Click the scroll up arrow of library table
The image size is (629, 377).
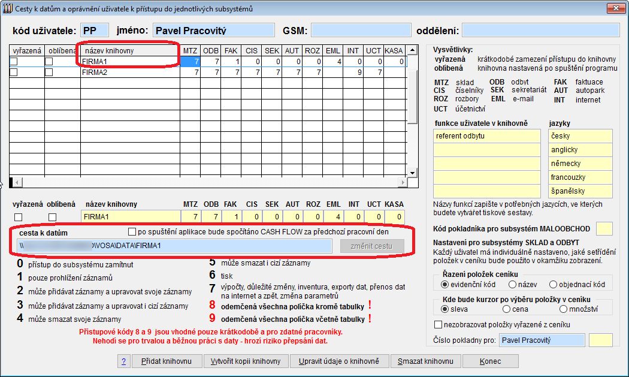coord(412,50)
